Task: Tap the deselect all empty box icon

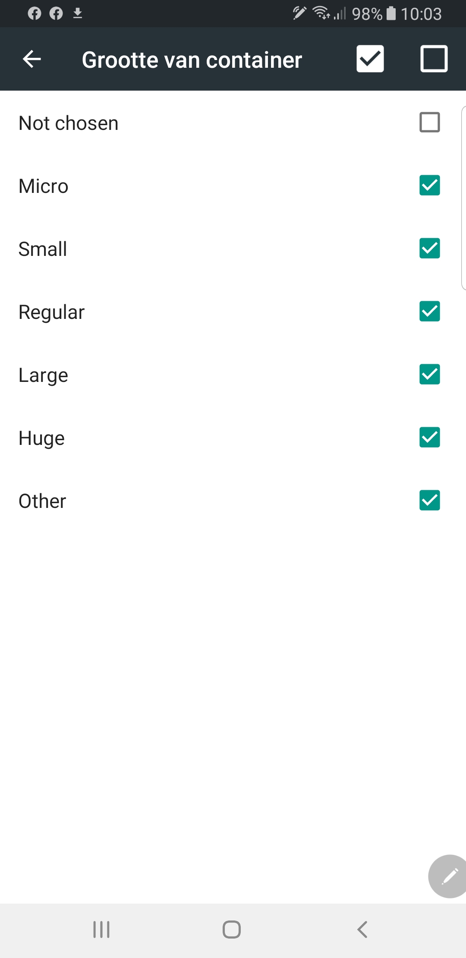Action: point(434,59)
